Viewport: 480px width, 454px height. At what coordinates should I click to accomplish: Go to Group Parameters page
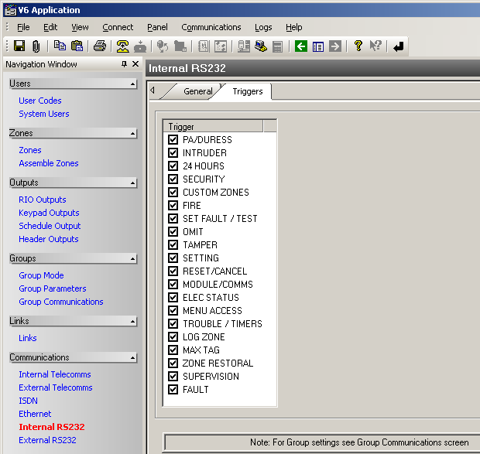click(53, 288)
